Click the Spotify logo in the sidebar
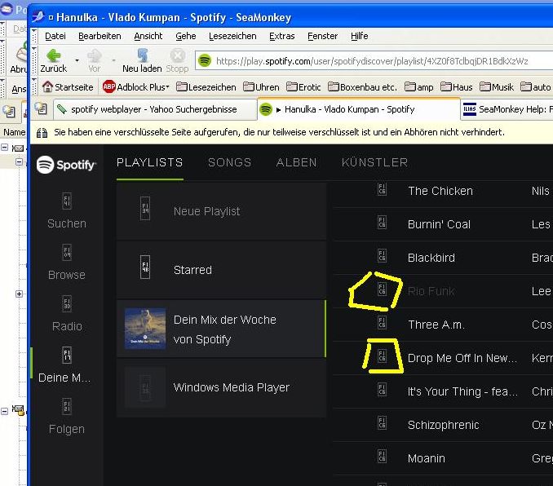The image size is (553, 486). [x=66, y=165]
